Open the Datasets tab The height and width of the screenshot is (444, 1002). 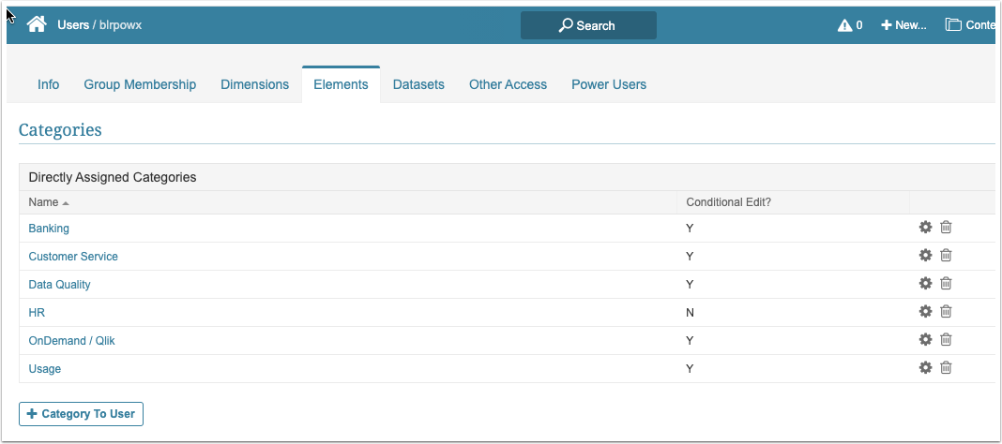click(418, 84)
